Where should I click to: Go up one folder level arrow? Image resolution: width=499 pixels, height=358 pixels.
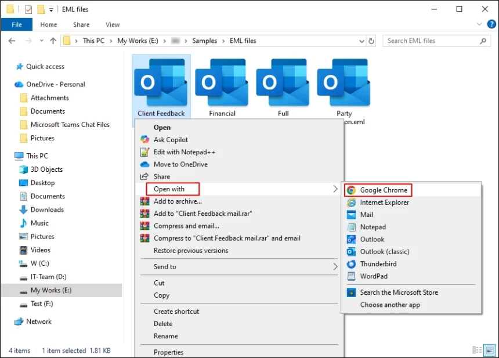click(53, 41)
